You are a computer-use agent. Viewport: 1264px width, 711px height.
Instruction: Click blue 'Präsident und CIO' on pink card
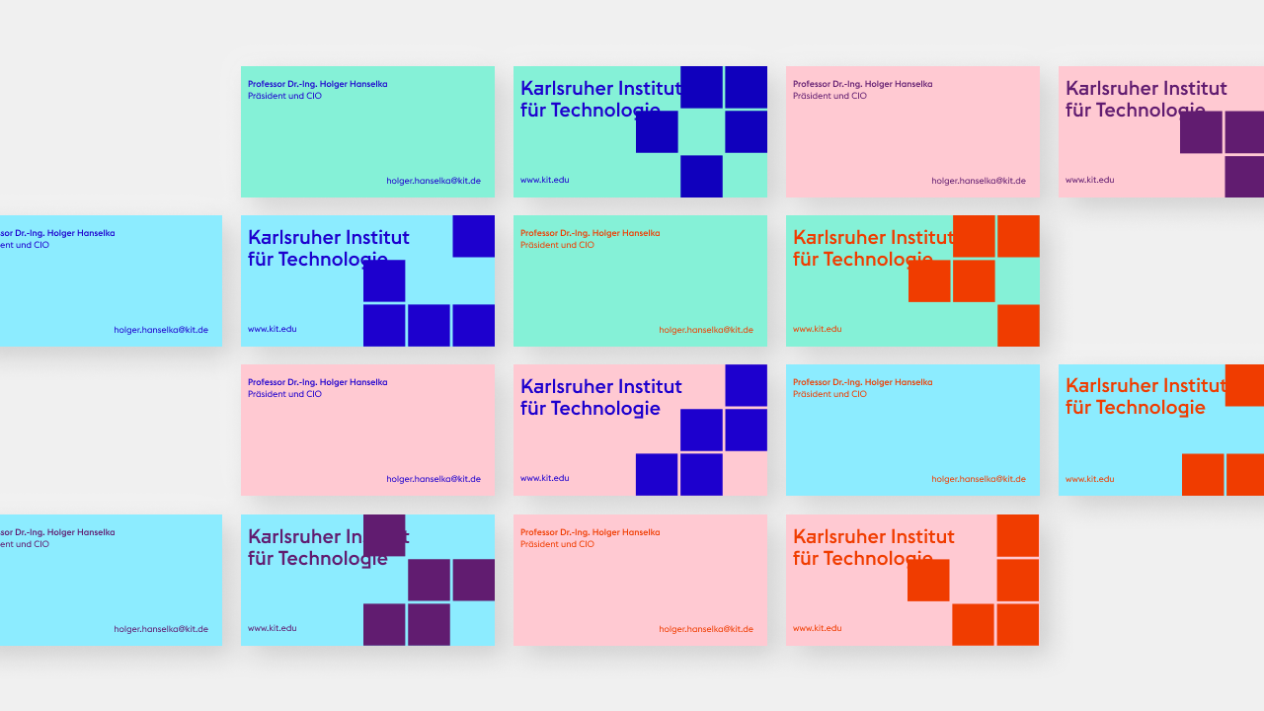pyautogui.click(x=284, y=394)
